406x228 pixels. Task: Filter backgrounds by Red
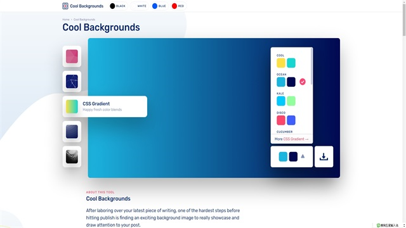click(178, 6)
